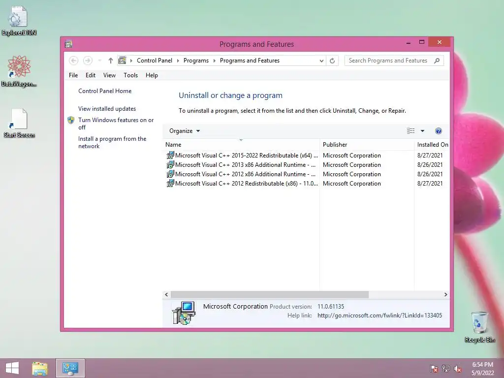Click Programs in the breadcrumb
Viewport: 504px width, 378px height.
click(196, 61)
